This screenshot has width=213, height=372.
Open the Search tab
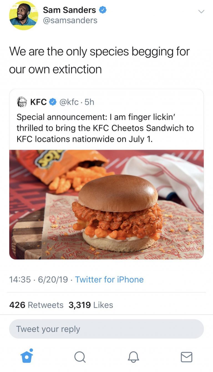coord(80,357)
